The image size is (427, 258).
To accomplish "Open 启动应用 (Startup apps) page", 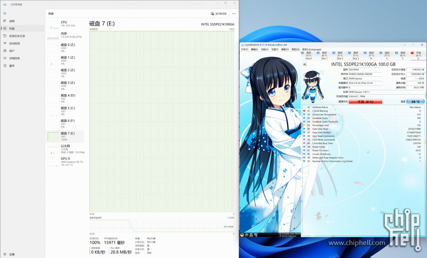I will coord(23,43).
